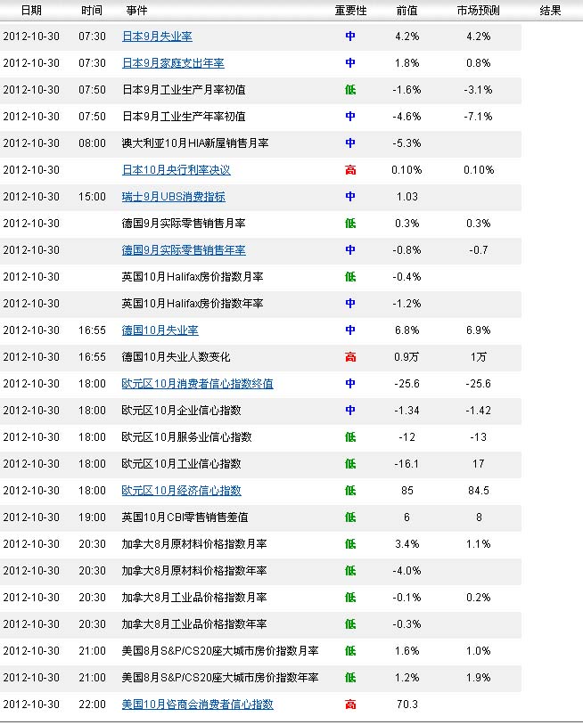Click the previous value -5.3%
Screen dimensions: 583x725
(x=407, y=143)
